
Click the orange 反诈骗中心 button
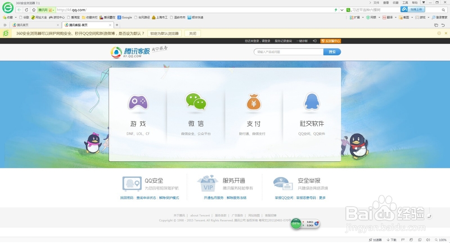point(331,41)
